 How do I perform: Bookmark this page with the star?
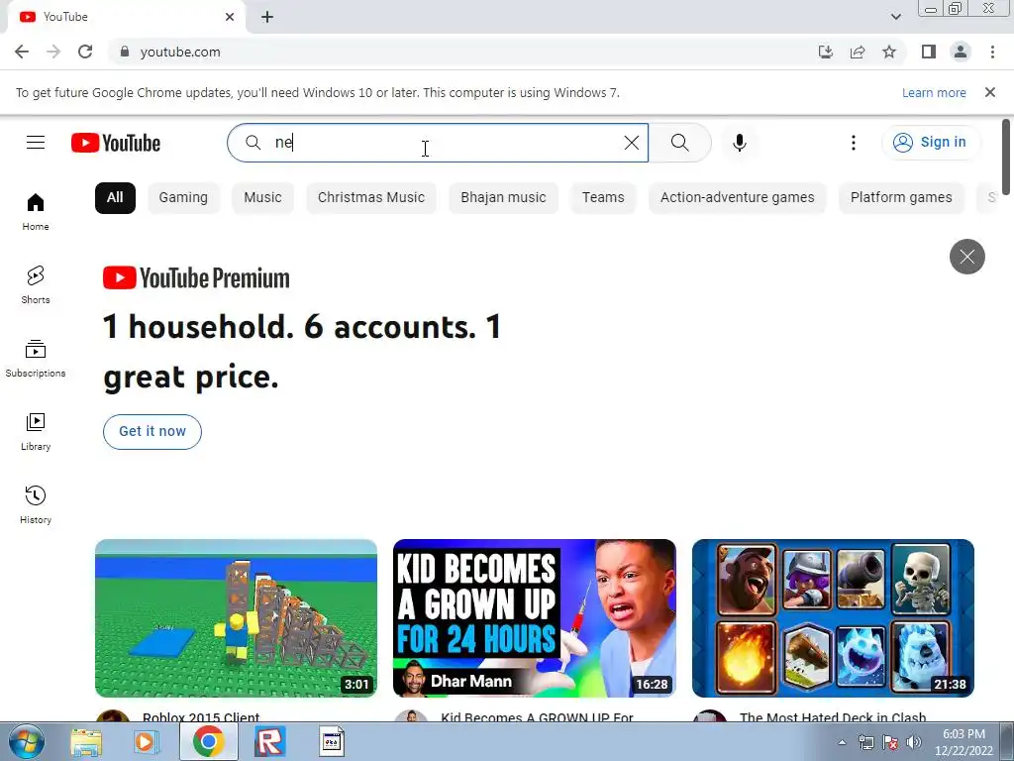(x=889, y=52)
